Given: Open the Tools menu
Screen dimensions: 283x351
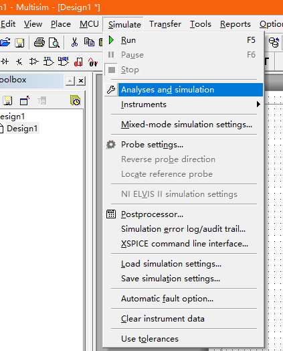Looking at the screenshot, I should tap(201, 24).
